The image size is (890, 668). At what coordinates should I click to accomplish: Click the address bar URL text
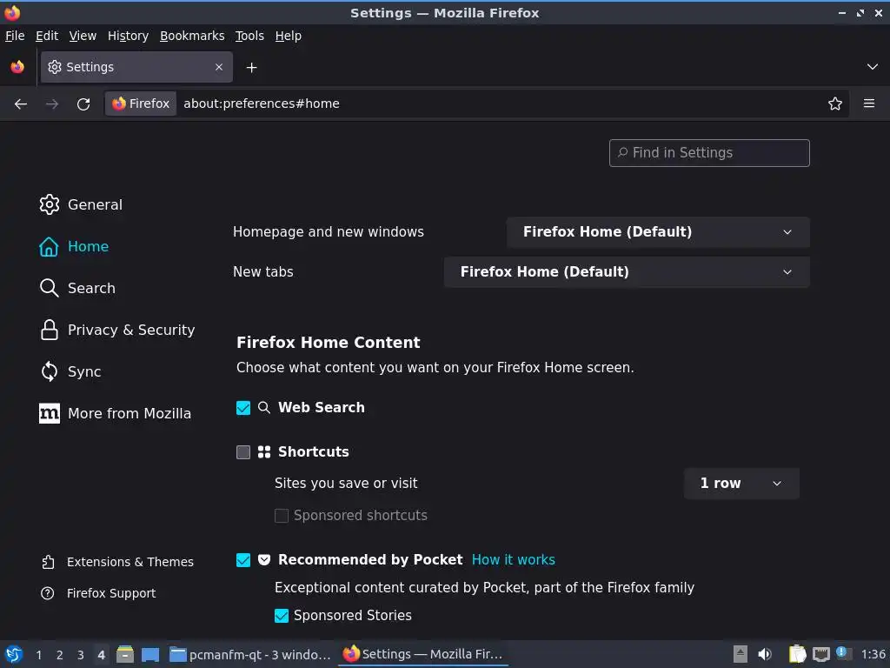[x=262, y=104]
